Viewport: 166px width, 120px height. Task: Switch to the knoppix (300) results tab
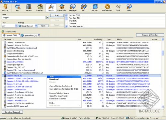(x=11, y=35)
